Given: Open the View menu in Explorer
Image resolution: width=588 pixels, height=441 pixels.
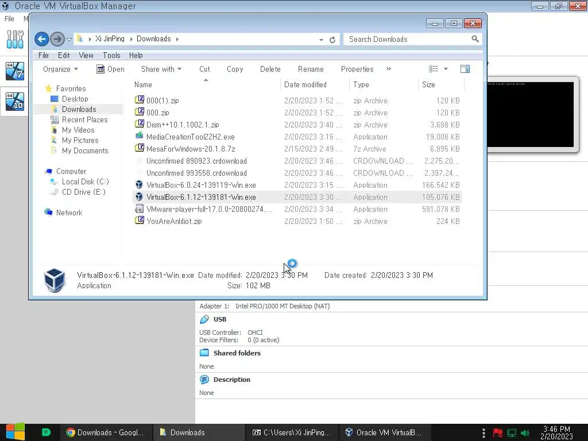Looking at the screenshot, I should (x=86, y=55).
